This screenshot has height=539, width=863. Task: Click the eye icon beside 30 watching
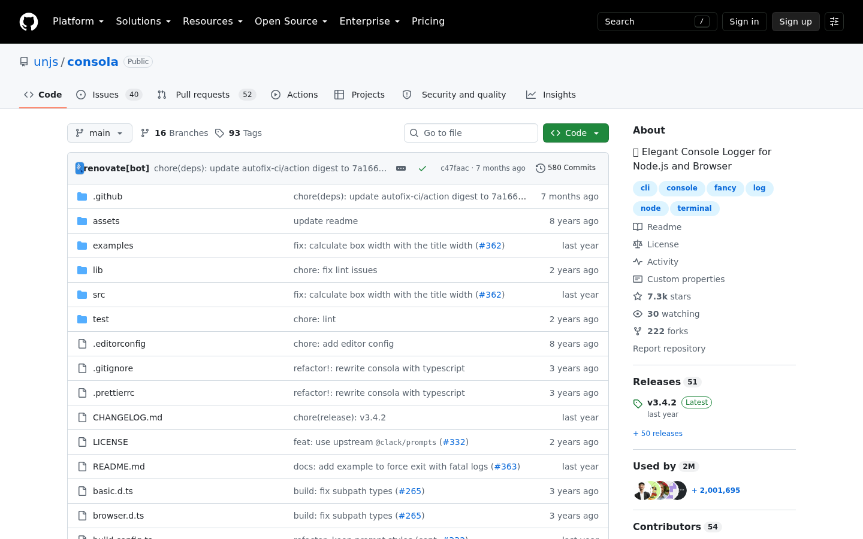coord(638,314)
